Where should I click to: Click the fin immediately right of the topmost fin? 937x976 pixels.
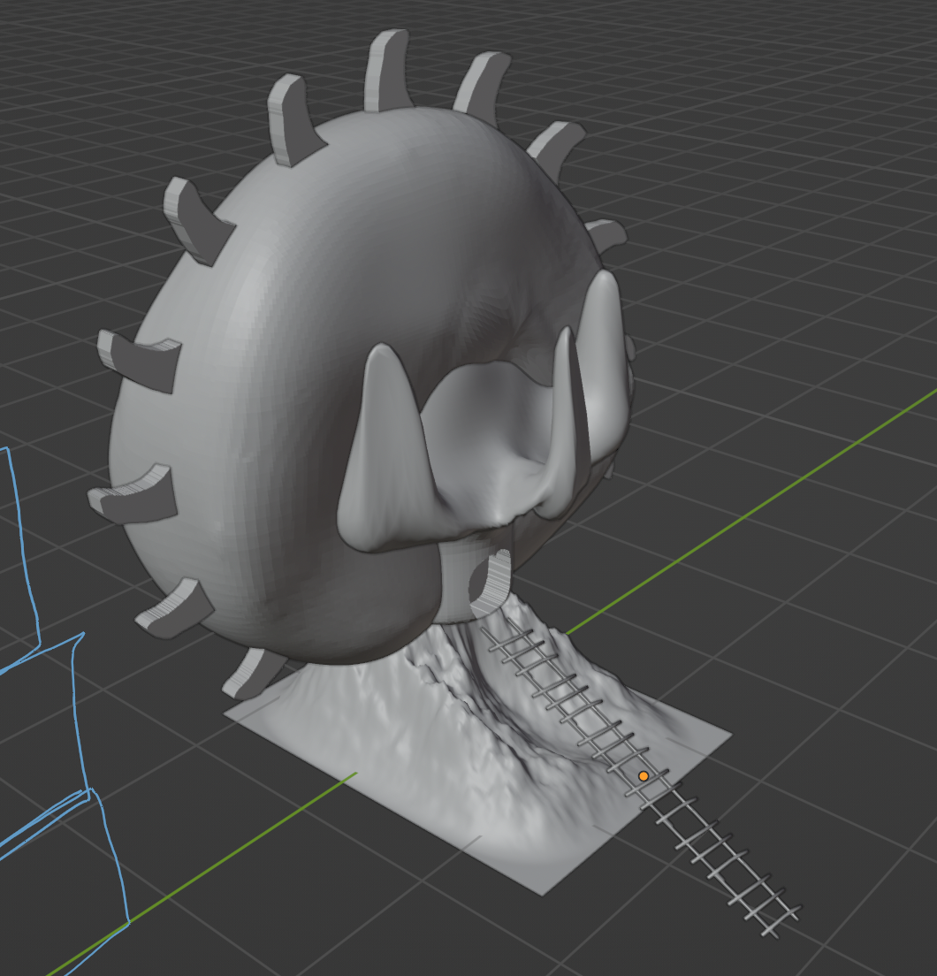click(484, 84)
